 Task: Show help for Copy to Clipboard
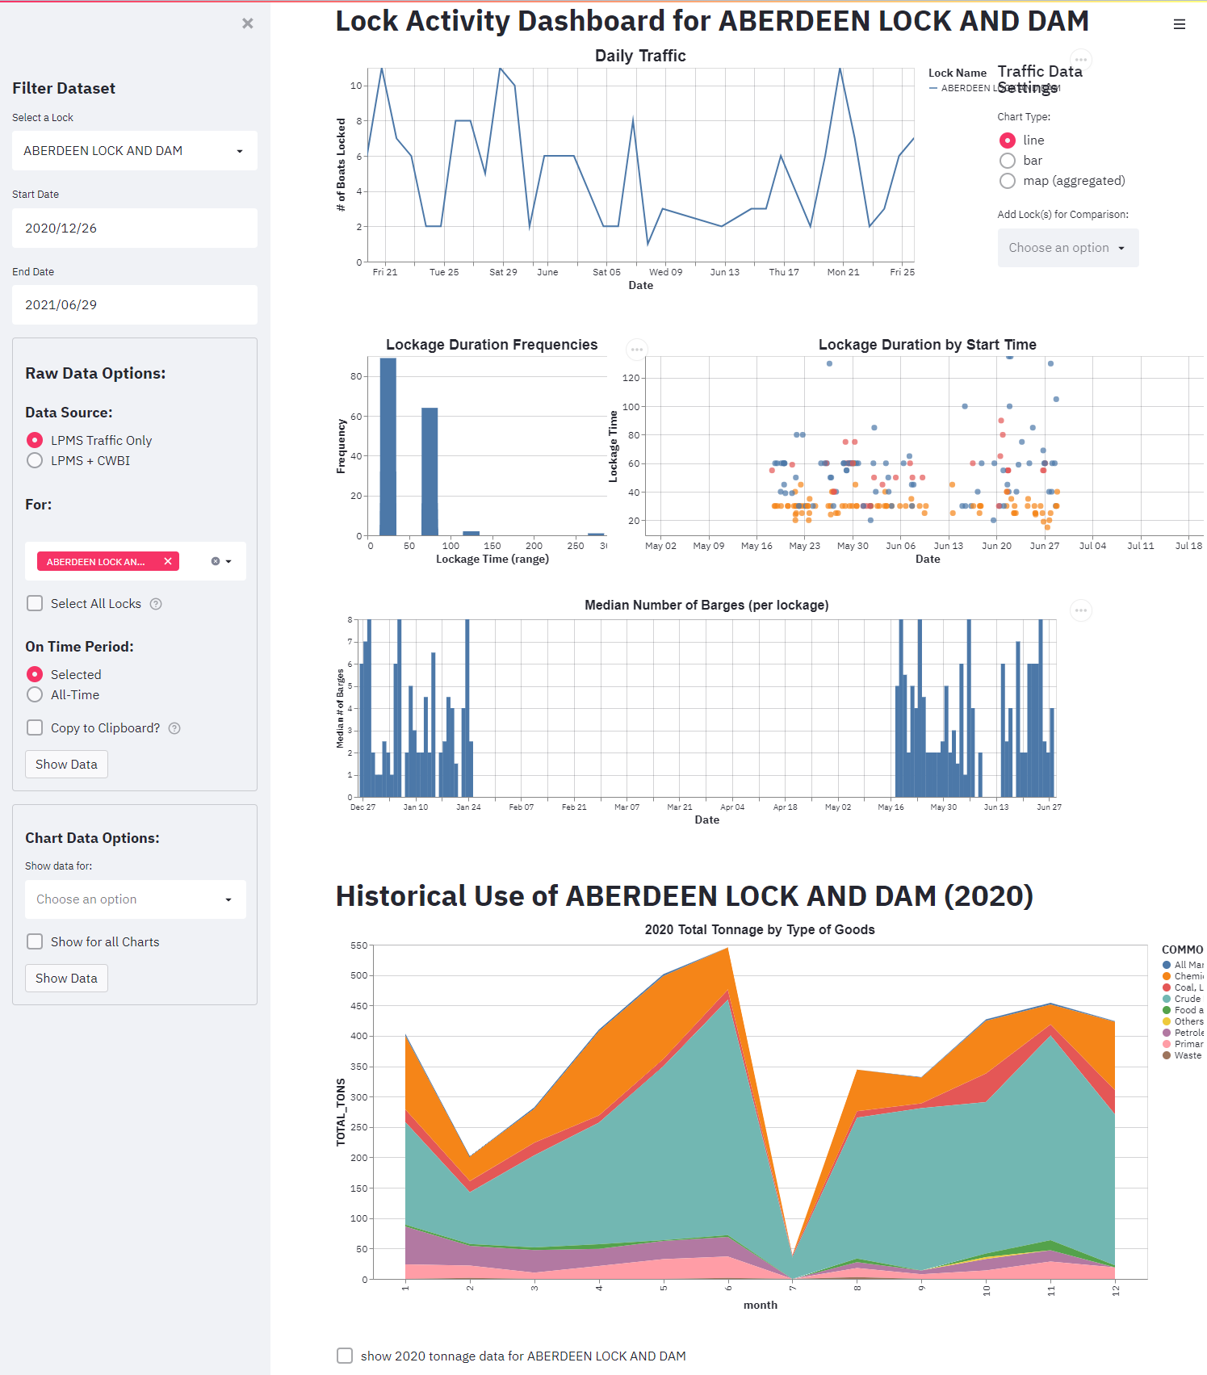click(x=174, y=728)
